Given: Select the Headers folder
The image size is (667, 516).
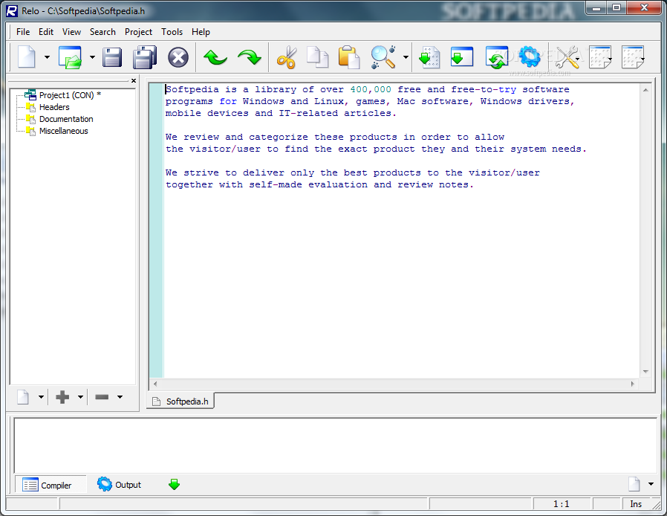Looking at the screenshot, I should tap(54, 107).
